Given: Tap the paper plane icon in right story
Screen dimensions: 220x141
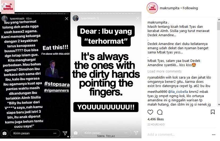Looking at the screenshot, I should click(136, 133).
